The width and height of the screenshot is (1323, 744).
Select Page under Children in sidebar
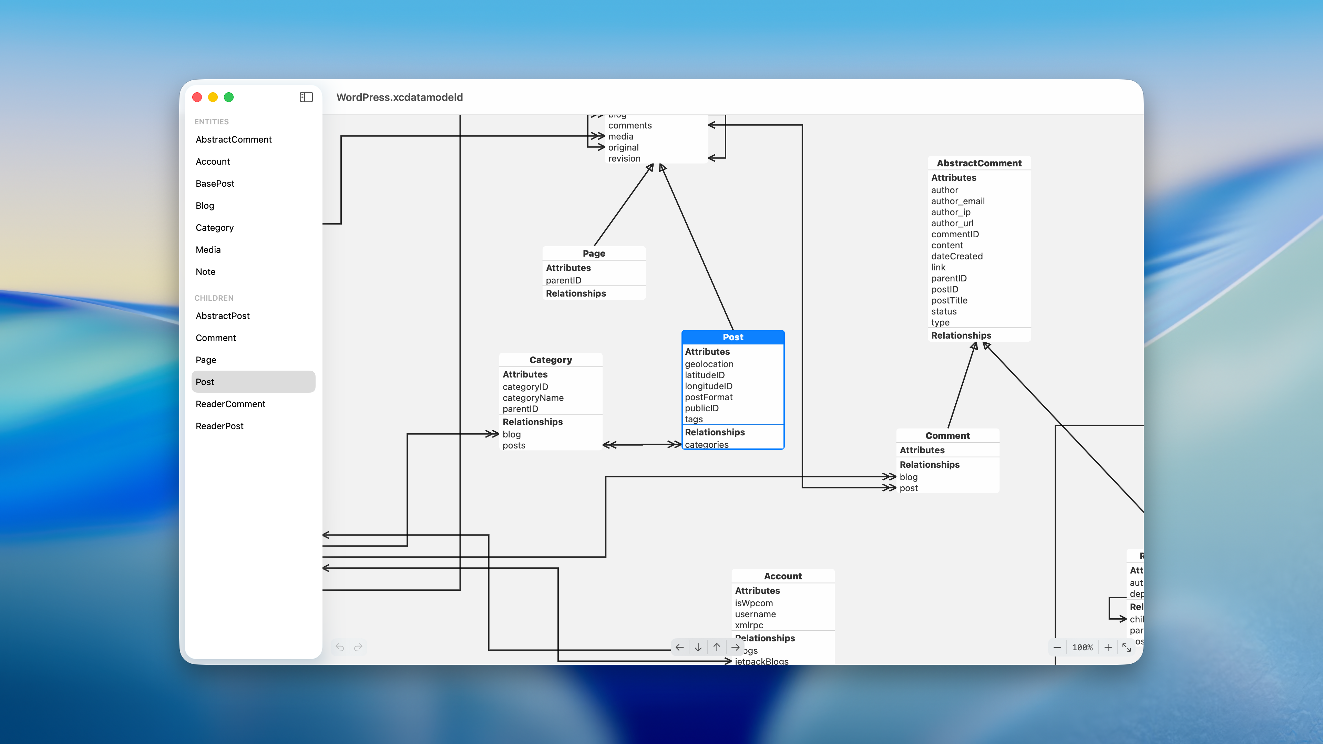pyautogui.click(x=253, y=360)
